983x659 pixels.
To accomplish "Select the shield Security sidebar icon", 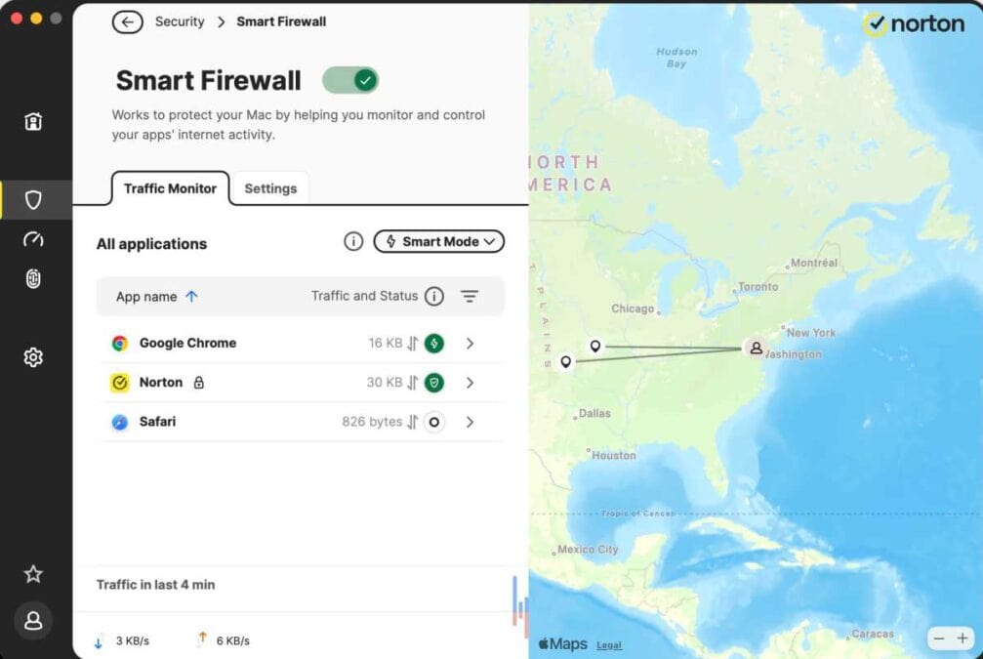I will (x=33, y=200).
